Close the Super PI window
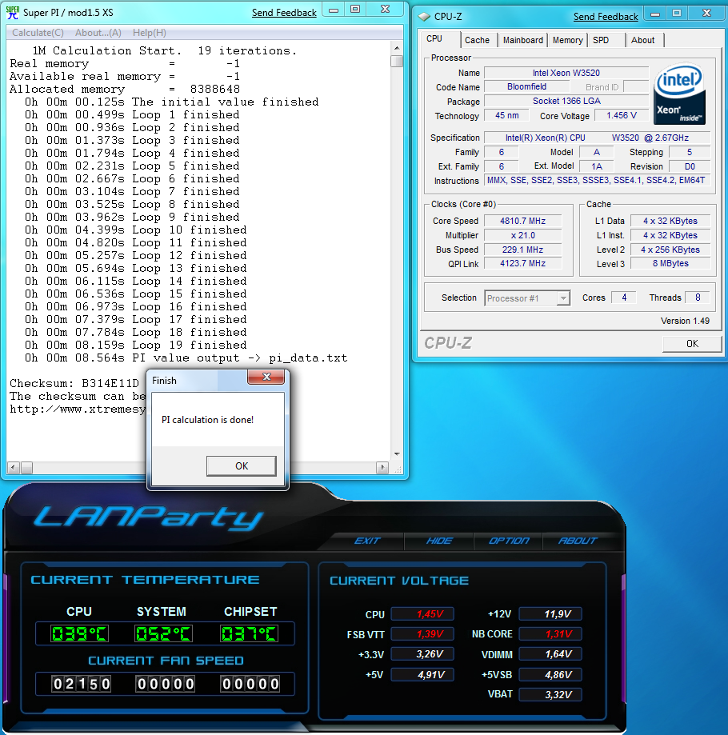The width and height of the screenshot is (728, 735). point(385,10)
